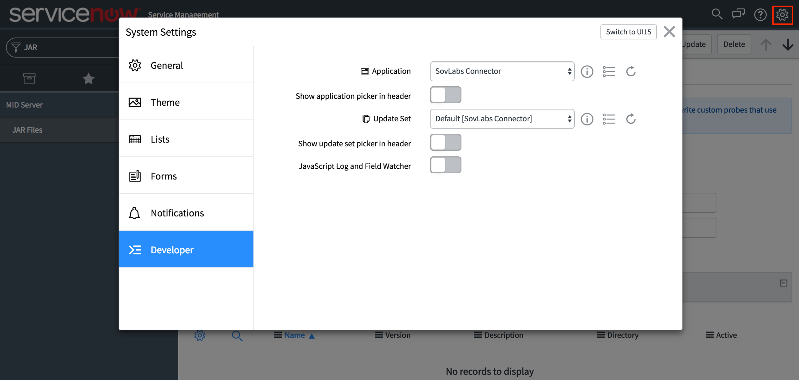This screenshot has height=380, width=799.
Task: Enable Show application picker in header
Action: 445,95
